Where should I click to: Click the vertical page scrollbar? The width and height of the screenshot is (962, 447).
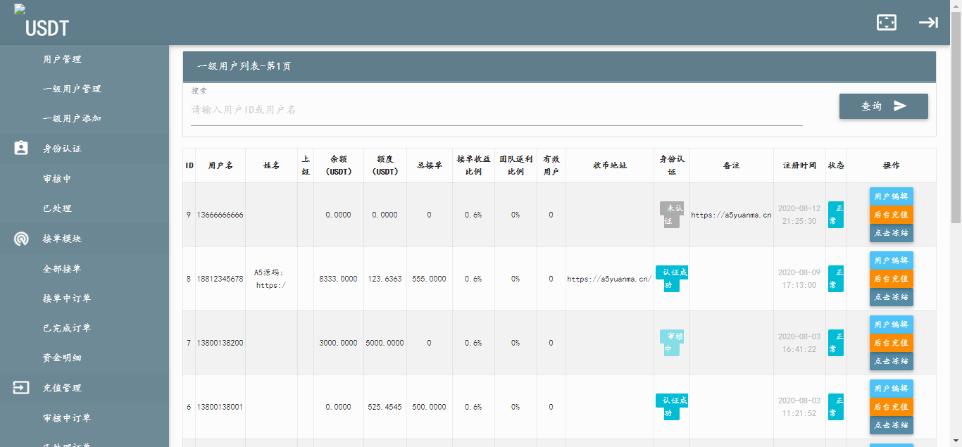[x=956, y=141]
